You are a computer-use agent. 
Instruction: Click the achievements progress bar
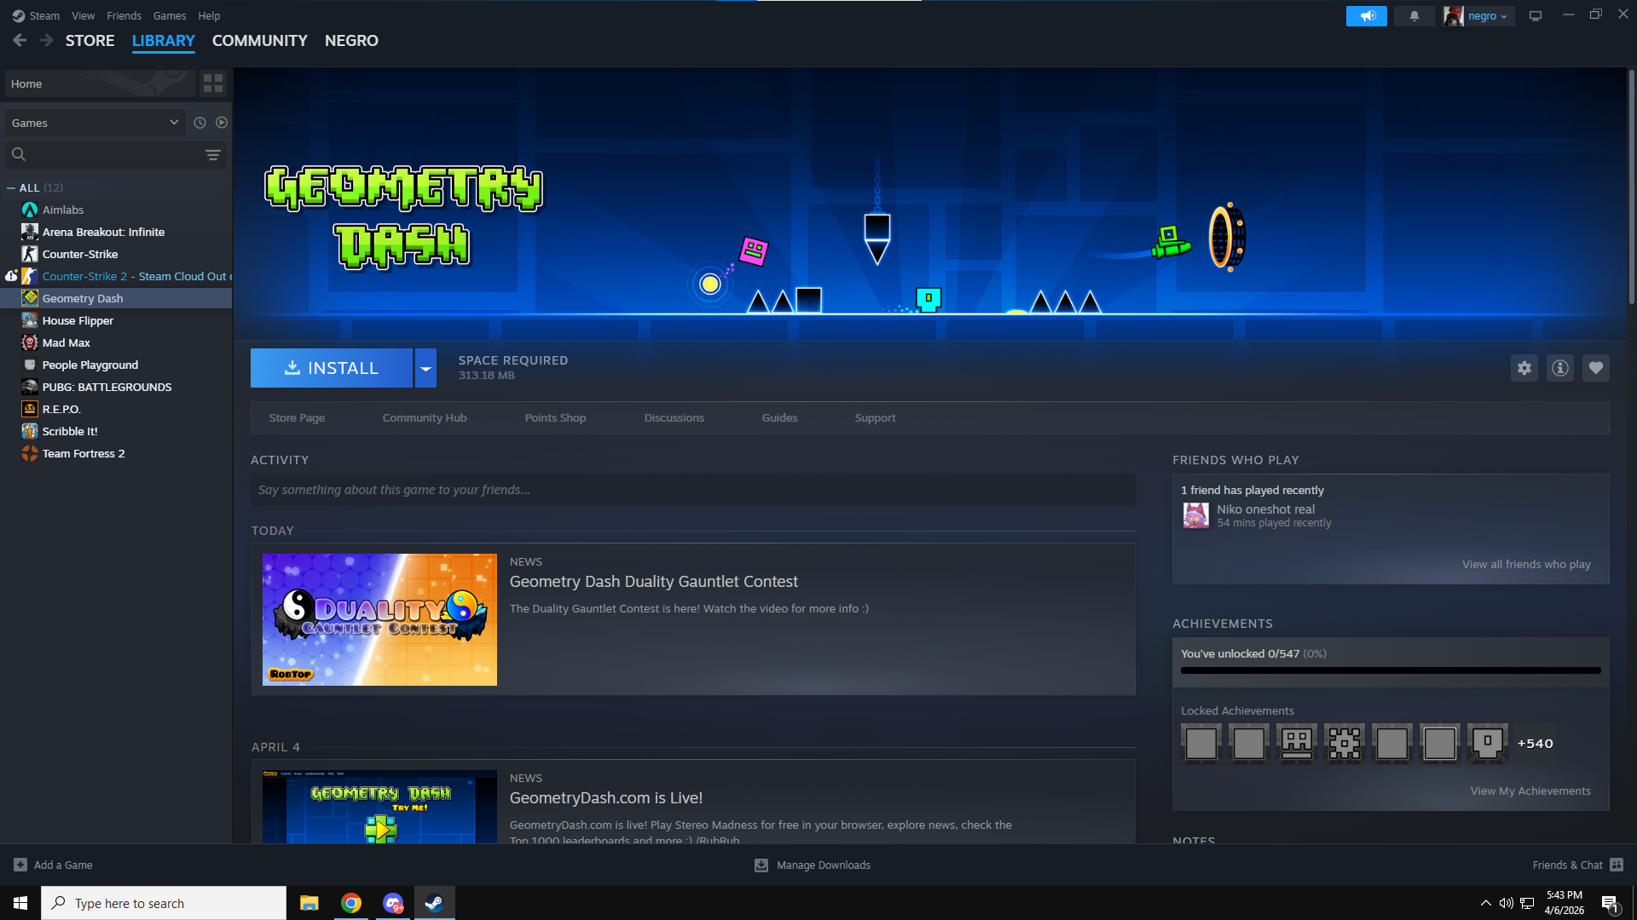[1390, 670]
